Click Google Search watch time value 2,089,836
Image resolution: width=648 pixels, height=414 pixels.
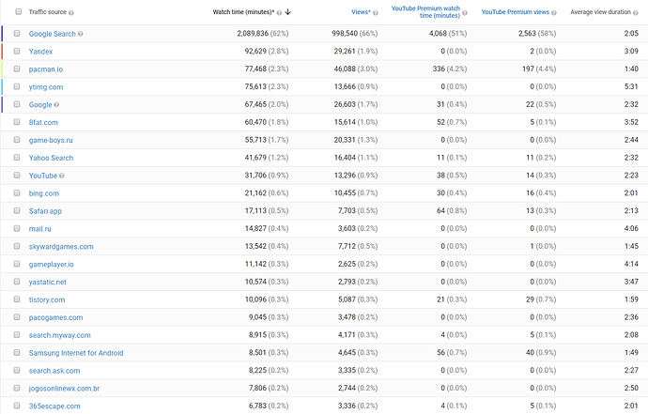pos(253,34)
